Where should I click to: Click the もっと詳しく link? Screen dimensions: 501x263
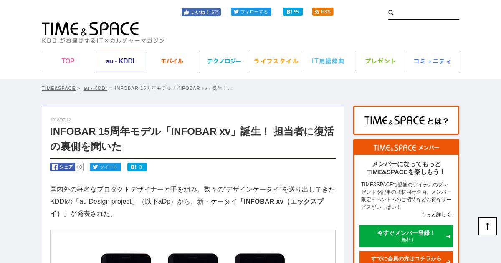click(436, 215)
